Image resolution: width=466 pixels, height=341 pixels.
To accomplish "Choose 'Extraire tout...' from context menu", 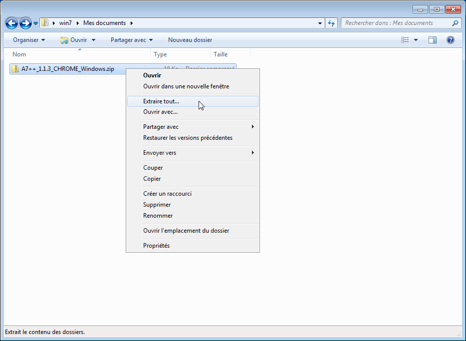I will pyautogui.click(x=161, y=101).
